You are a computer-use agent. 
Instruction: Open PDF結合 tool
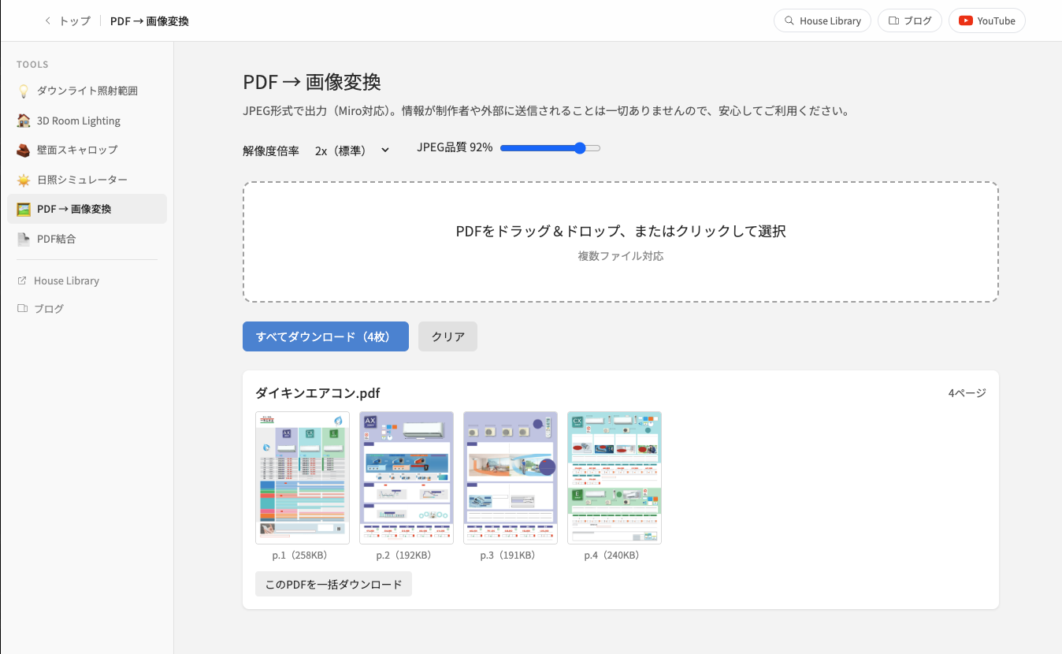[x=87, y=239]
